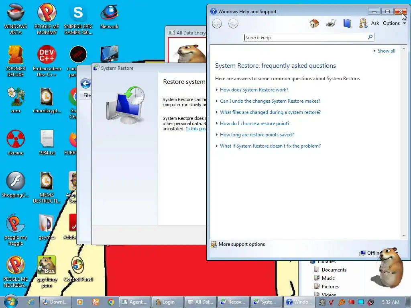Open ZOOMER DELUXE desktop icon
The image size is (411, 308).
point(16,61)
